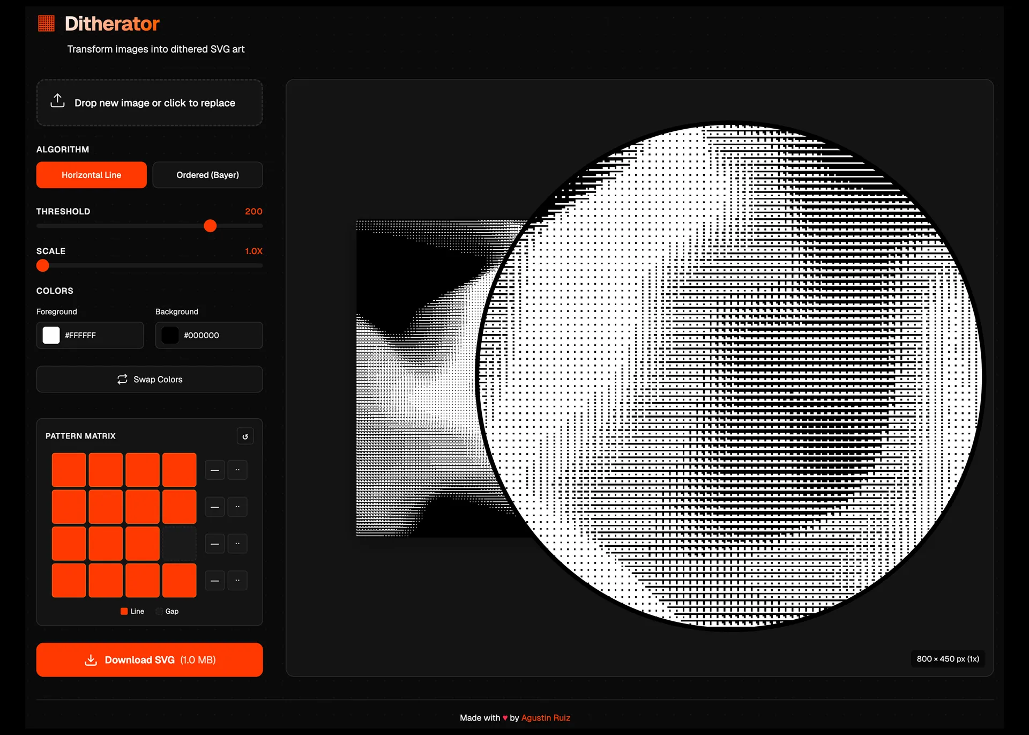Set fourth matrix row to dotted pattern
The height and width of the screenshot is (735, 1029).
[x=237, y=581]
